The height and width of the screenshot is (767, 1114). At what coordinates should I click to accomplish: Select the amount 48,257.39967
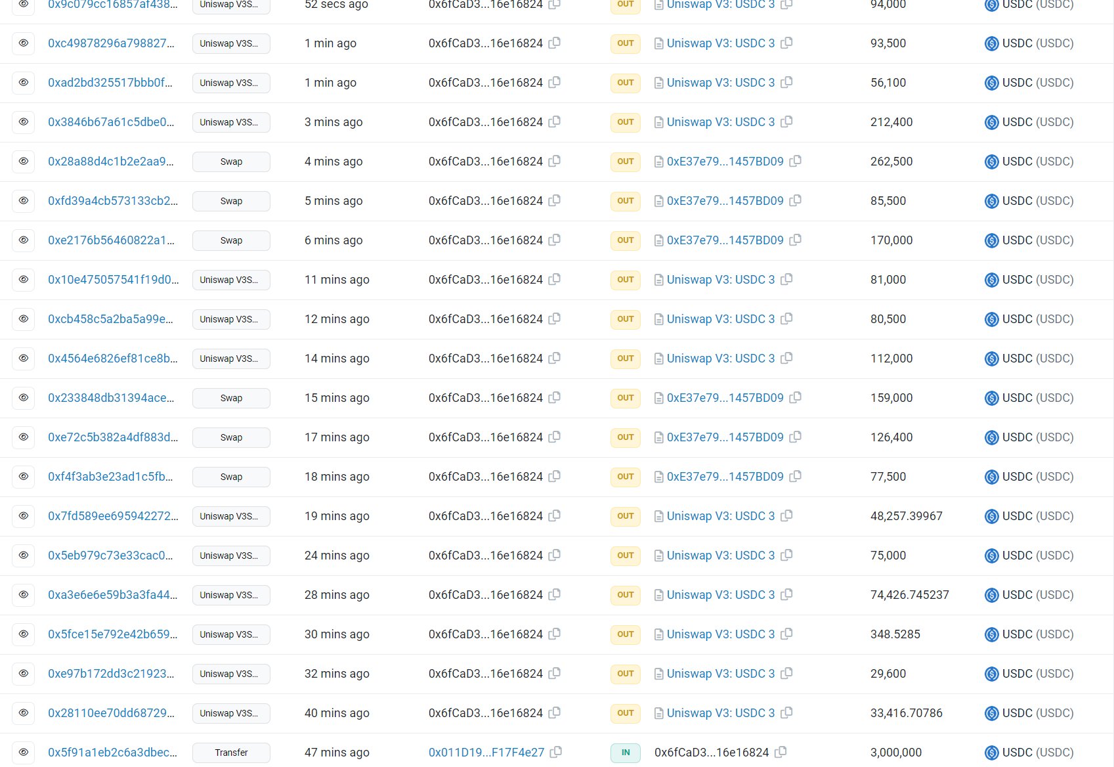pyautogui.click(x=907, y=516)
